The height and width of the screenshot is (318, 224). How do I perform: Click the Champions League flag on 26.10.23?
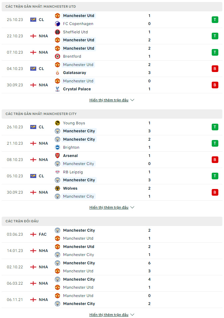[33, 127]
